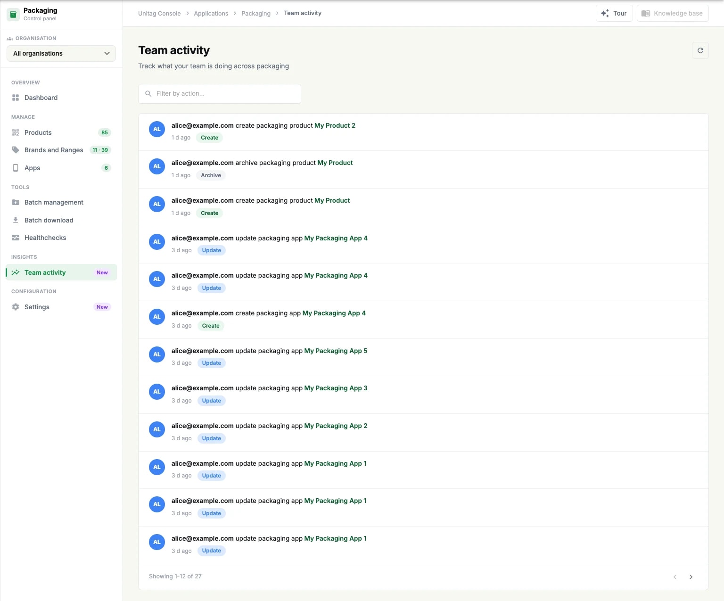The height and width of the screenshot is (601, 724).
Task: Open the All organisations dropdown
Action: (x=61, y=53)
